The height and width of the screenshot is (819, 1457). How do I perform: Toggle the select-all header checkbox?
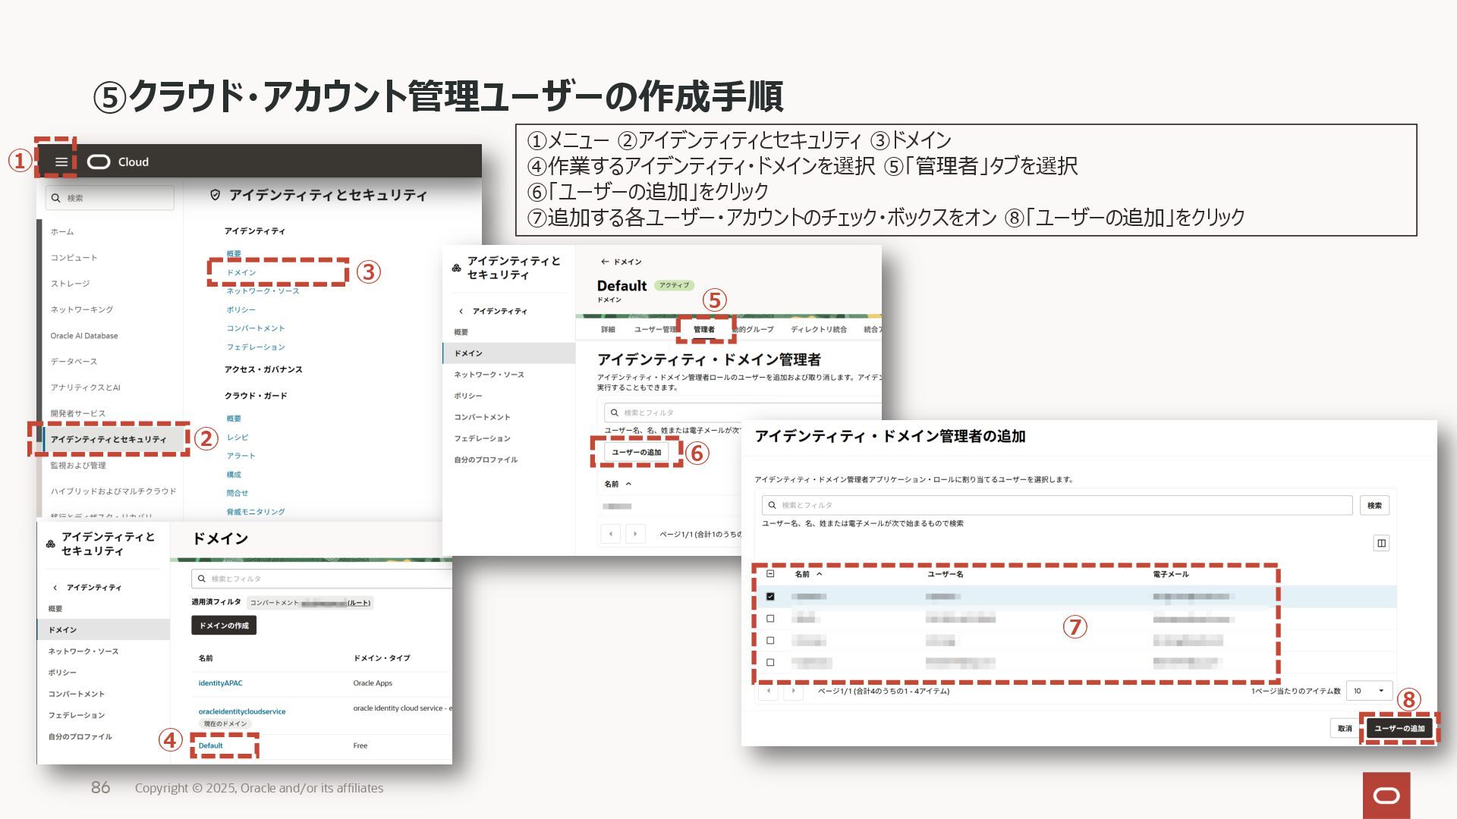[770, 574]
